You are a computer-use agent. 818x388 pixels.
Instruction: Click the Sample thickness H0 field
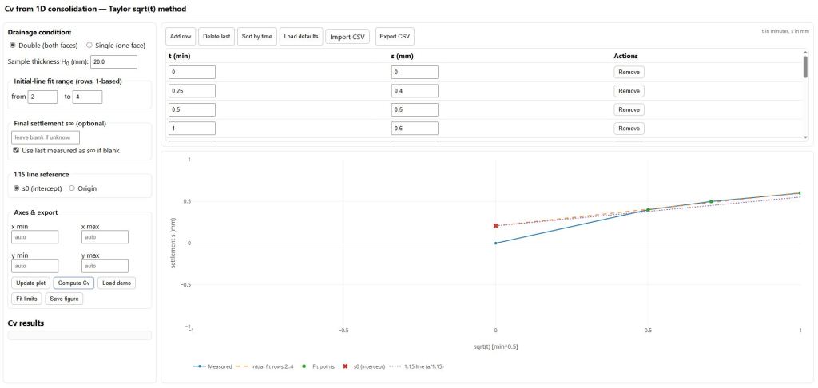tap(114, 61)
